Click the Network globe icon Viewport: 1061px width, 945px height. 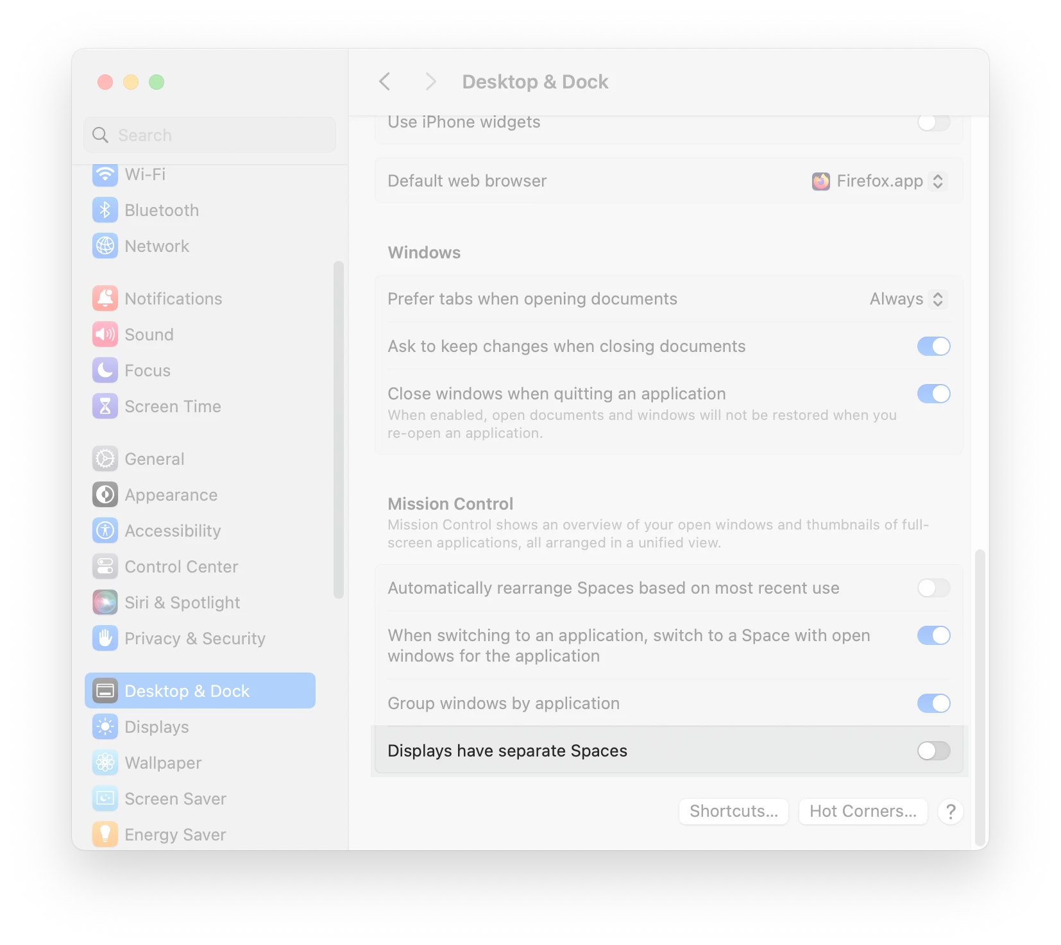105,246
